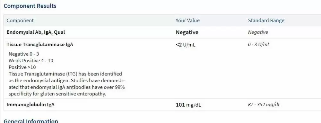Click the Component Results heading

click(x=30, y=6)
